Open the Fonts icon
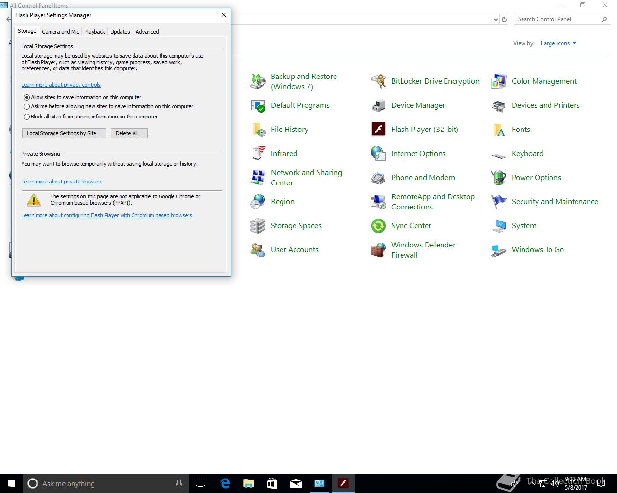 (x=499, y=130)
